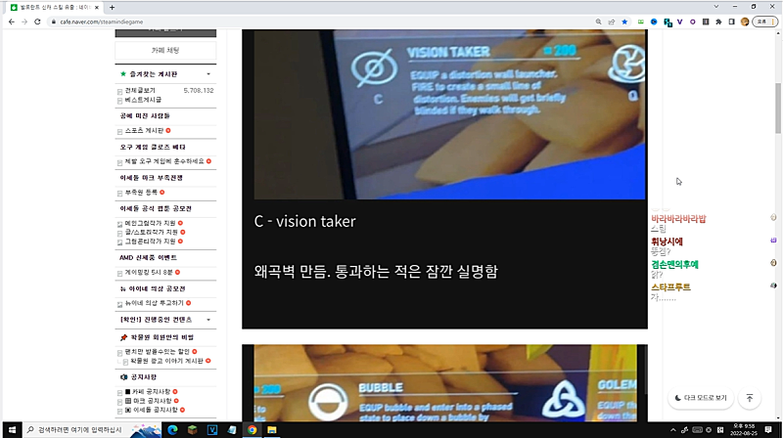Open the blue circular extension icon

point(654,22)
